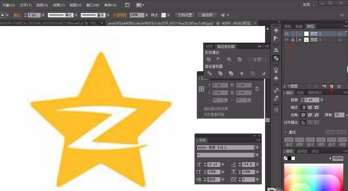Screen dimensions: 348x191
Task: Click the target circle for 图层 2
Action: pos(340,34)
